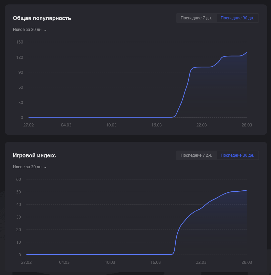Click the 60 value on game index axis

[19, 179]
